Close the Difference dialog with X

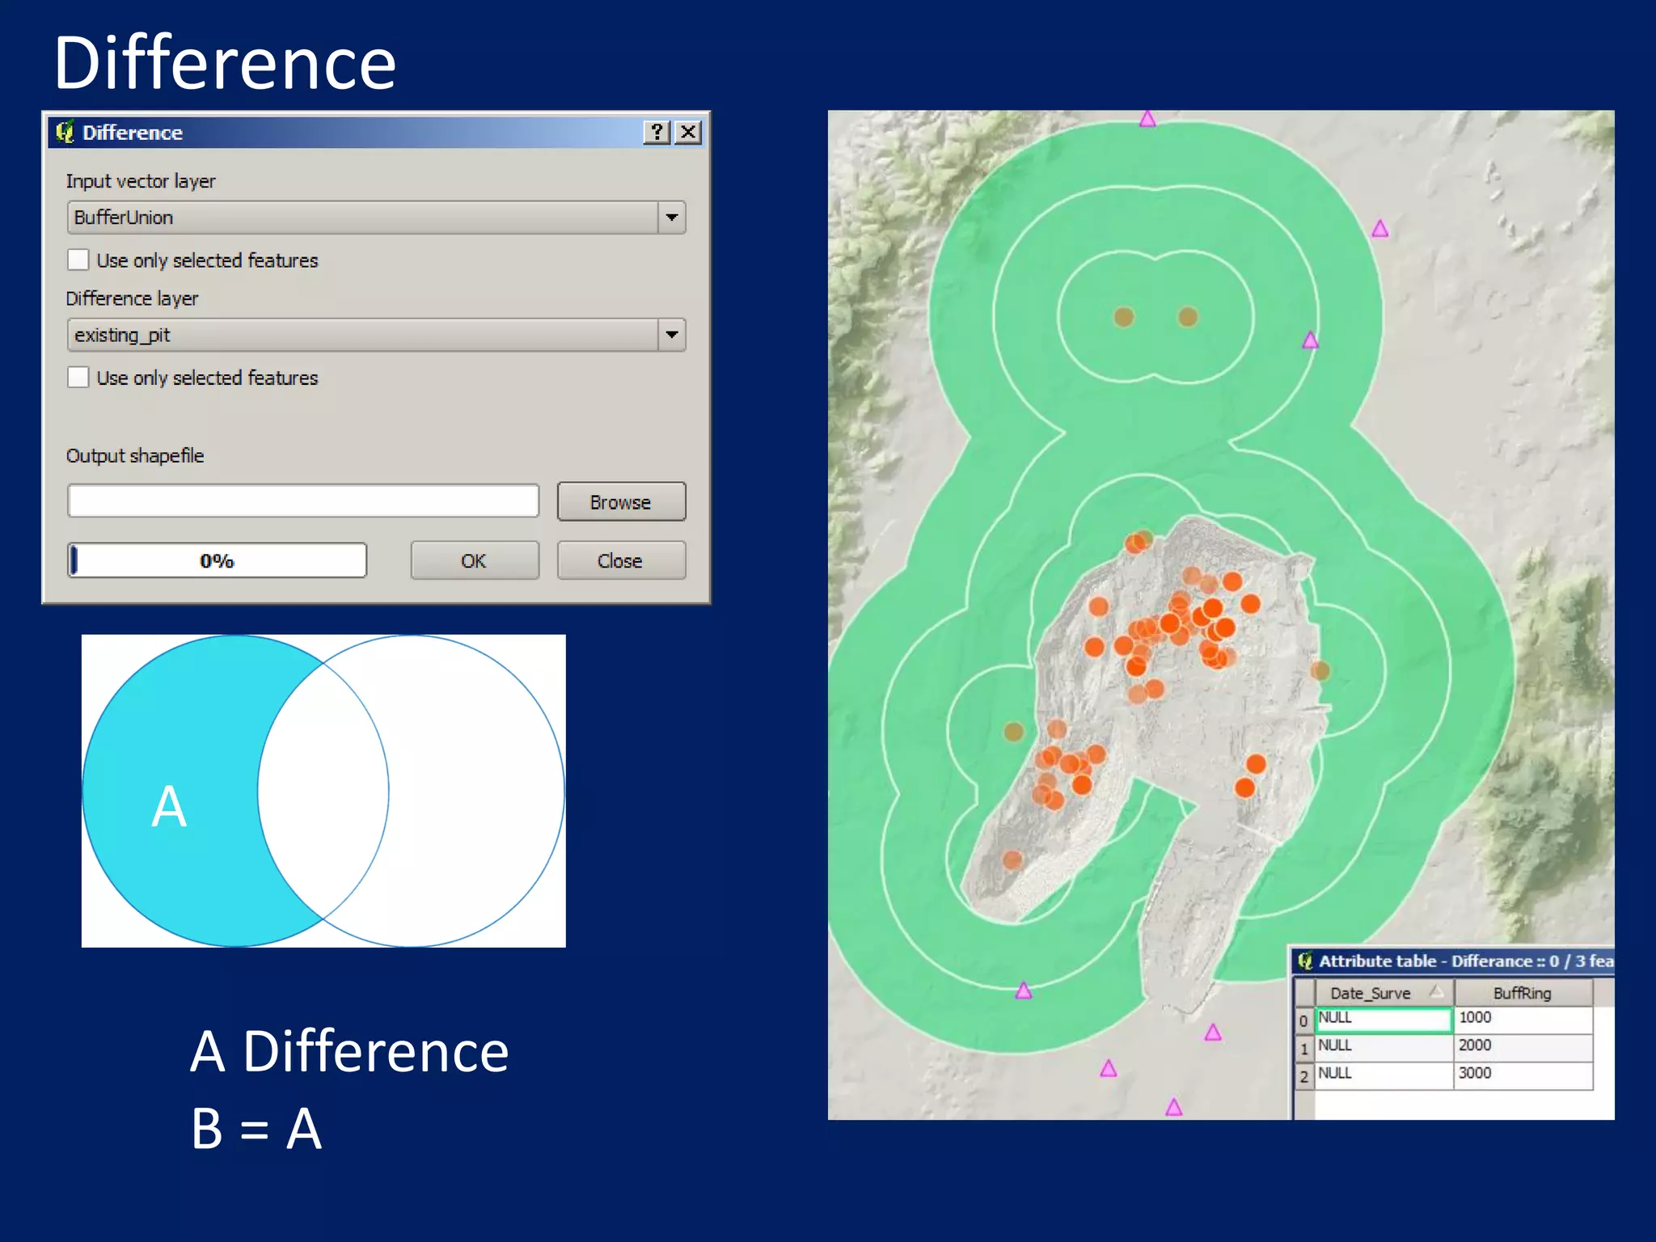click(688, 132)
